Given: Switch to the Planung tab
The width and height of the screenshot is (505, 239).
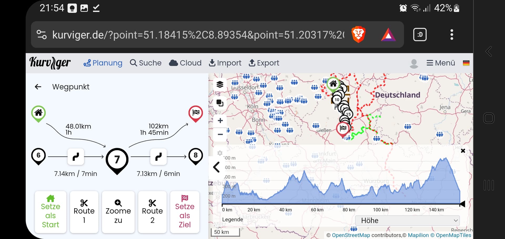Looking at the screenshot, I should point(103,63).
